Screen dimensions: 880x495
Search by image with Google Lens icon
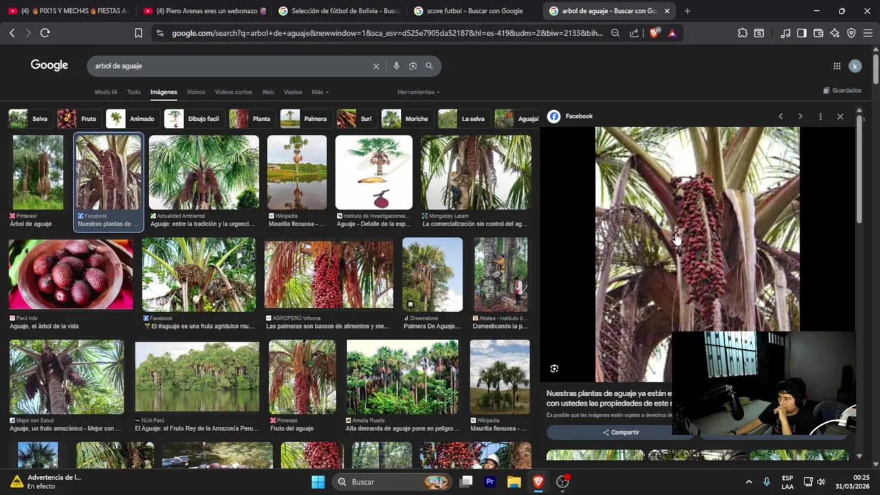pyautogui.click(x=412, y=66)
